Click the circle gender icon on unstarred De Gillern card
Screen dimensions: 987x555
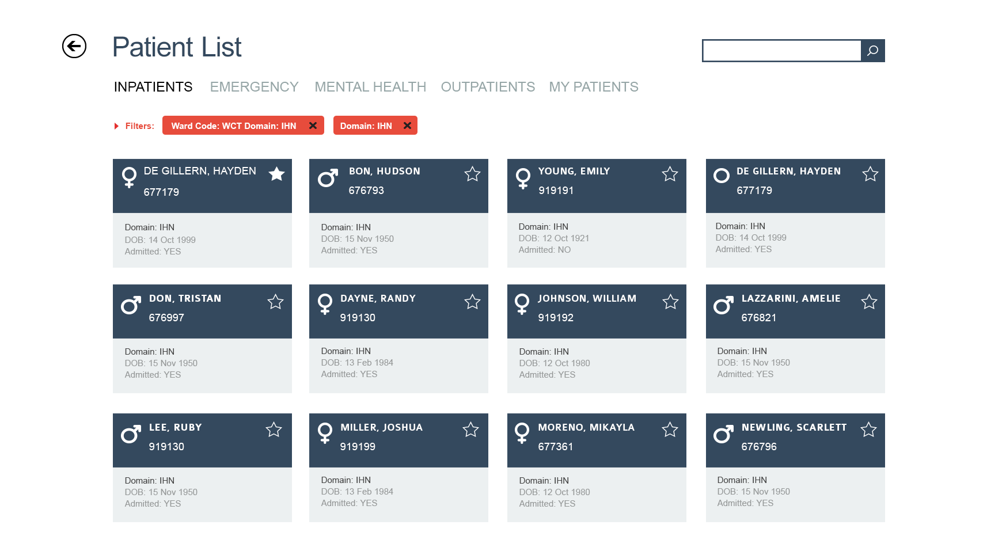[x=722, y=176]
